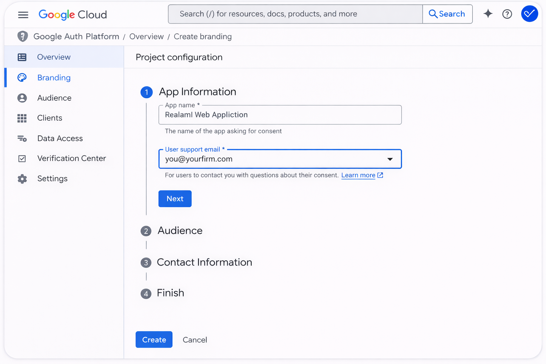This screenshot has width=546, height=364.
Task: Click the Settings gear icon in sidebar
Action: [22, 178]
